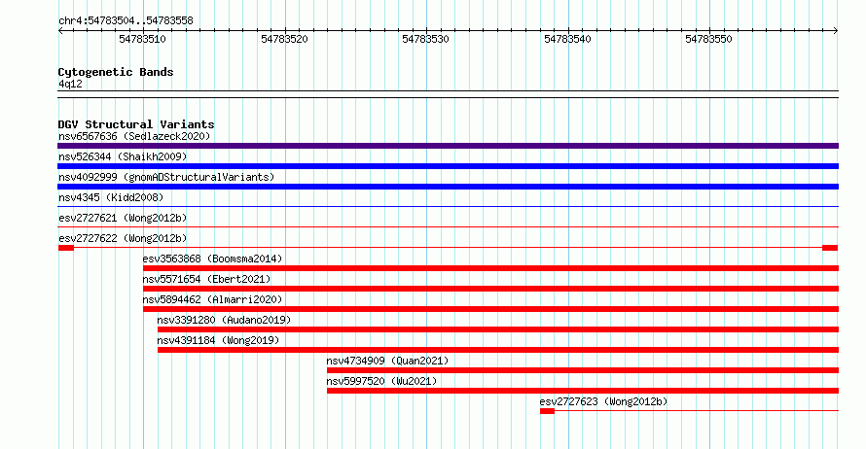Viewport: 866px width, 449px height.
Task: Click the thin red line under esv2727621
Action: [x=448, y=227]
